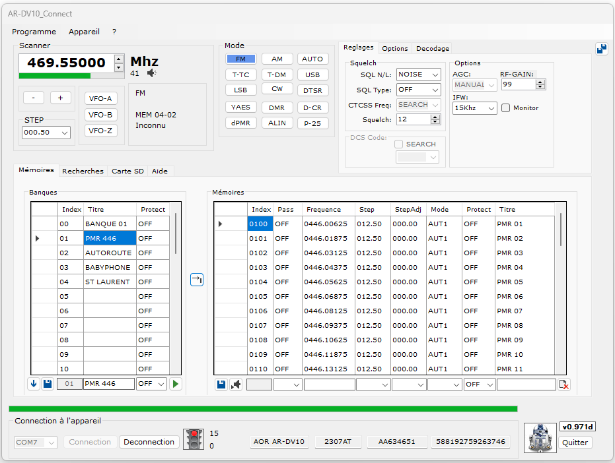Click the memory title input field in edit row
This screenshot has height=463, width=615.
pyautogui.click(x=526, y=385)
